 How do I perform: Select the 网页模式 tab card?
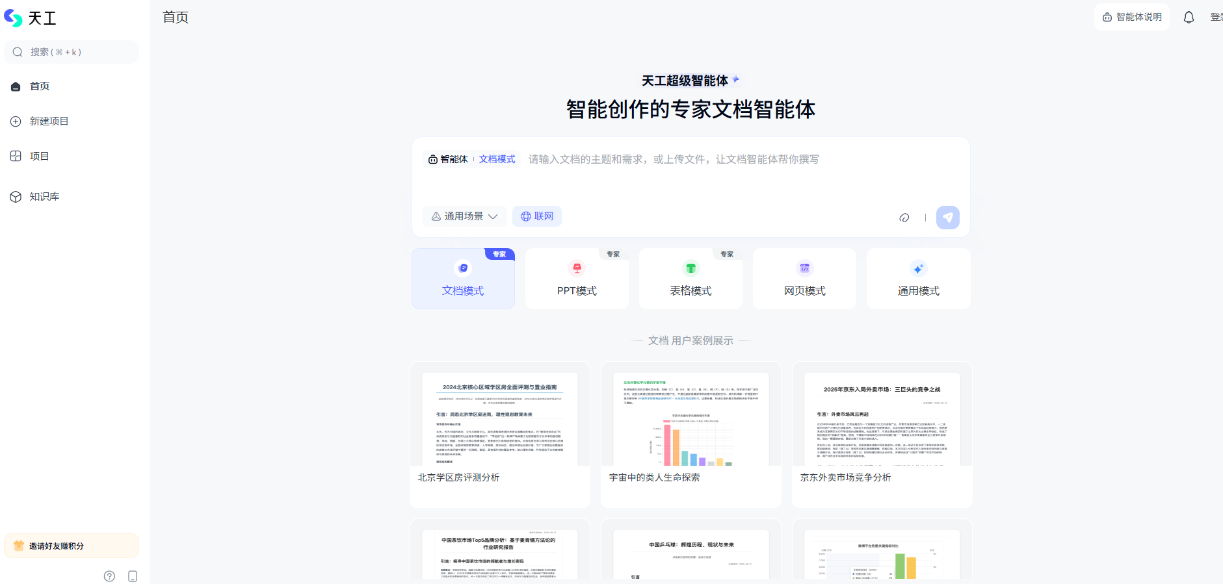tap(804, 279)
